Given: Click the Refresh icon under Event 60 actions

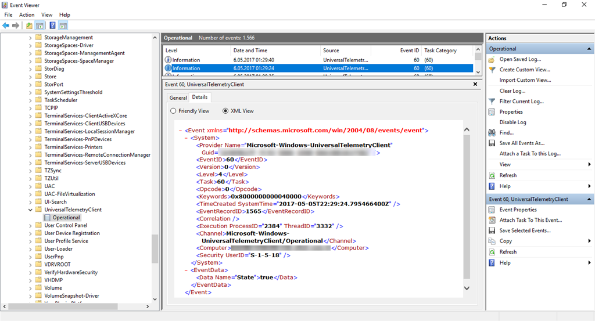Looking at the screenshot, I should (x=492, y=252).
